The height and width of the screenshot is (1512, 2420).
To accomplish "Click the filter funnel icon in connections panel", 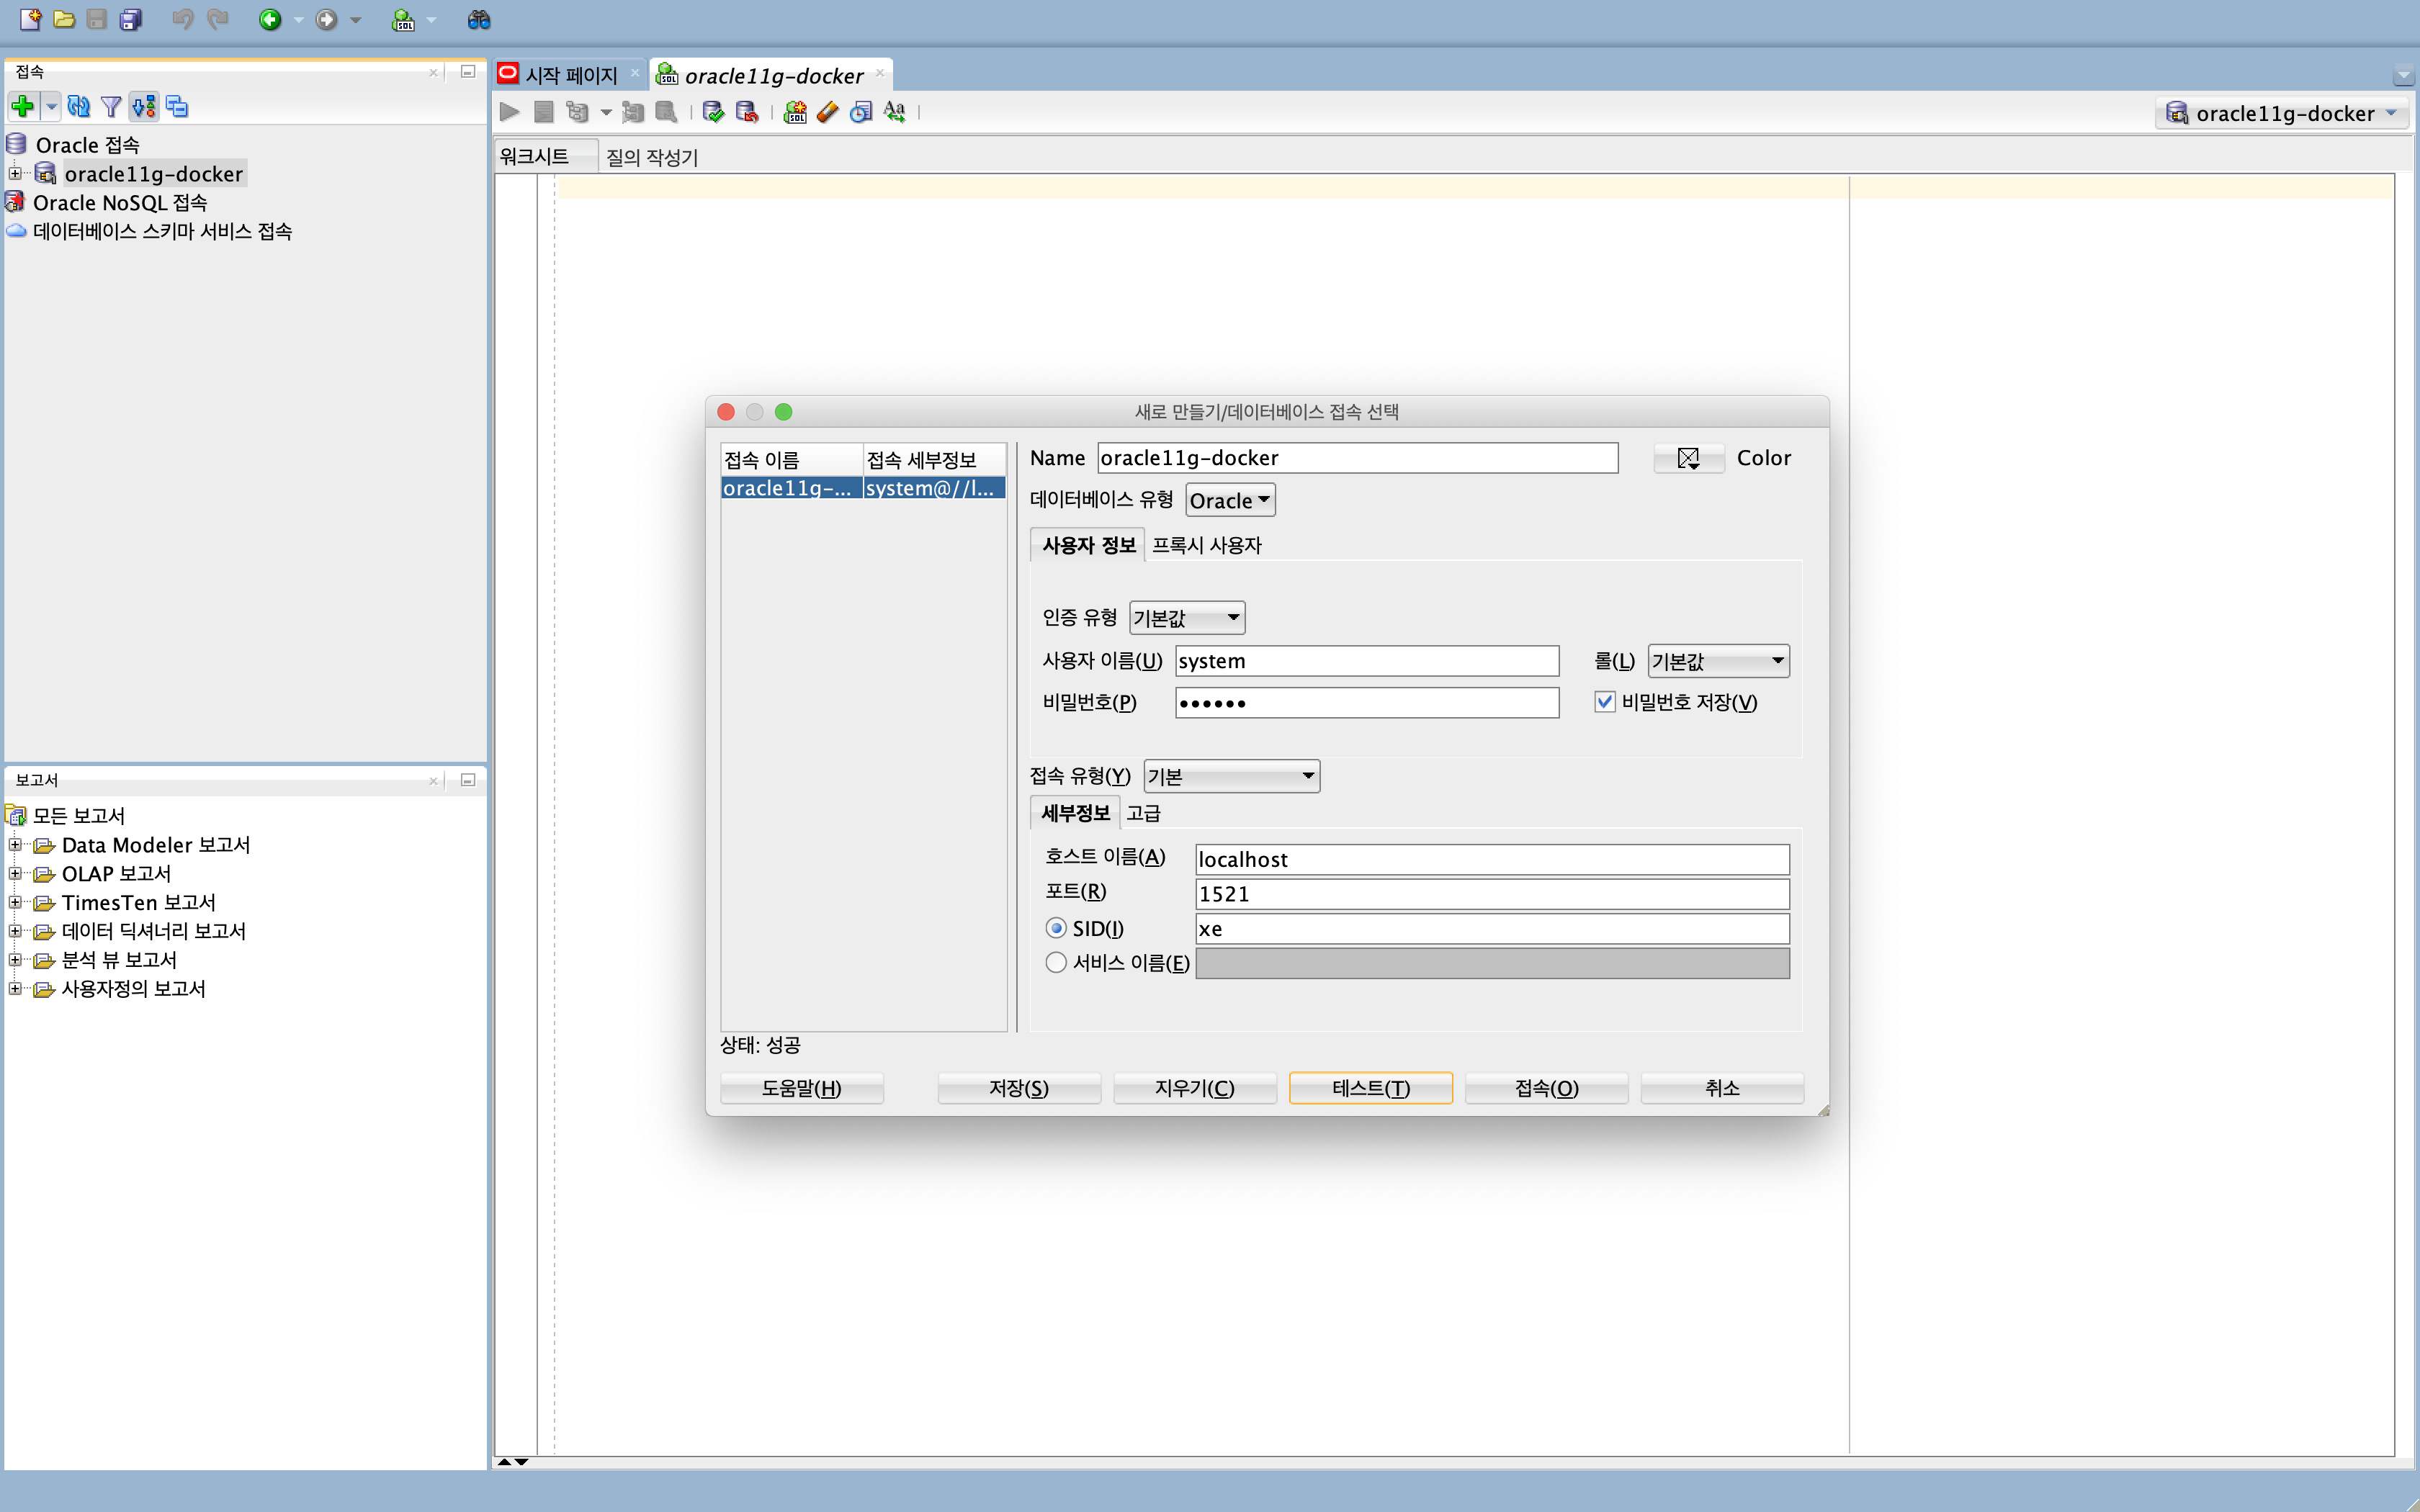I will tap(111, 106).
